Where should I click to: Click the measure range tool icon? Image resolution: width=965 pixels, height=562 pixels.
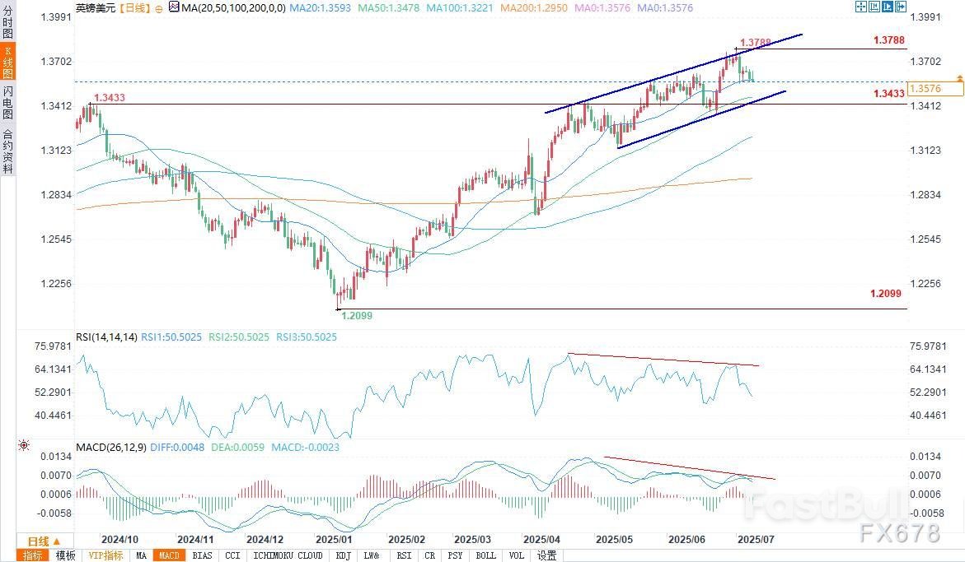[874, 7]
